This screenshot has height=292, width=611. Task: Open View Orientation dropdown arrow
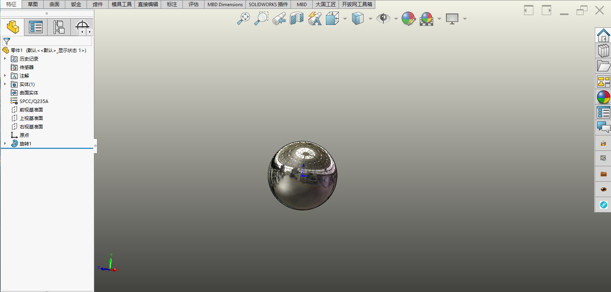click(345, 19)
